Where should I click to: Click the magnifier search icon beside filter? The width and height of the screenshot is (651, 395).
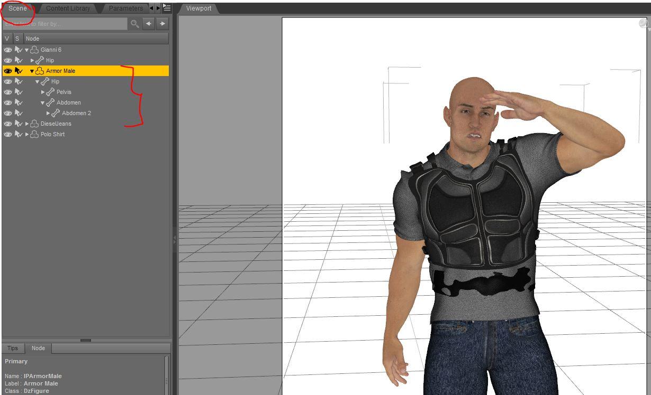(134, 24)
